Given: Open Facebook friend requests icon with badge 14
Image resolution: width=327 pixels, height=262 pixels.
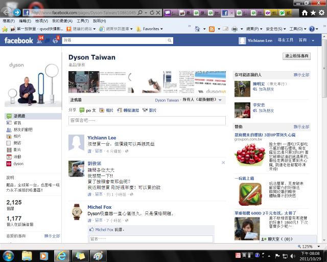Looking at the screenshot, I should click(x=40, y=40).
